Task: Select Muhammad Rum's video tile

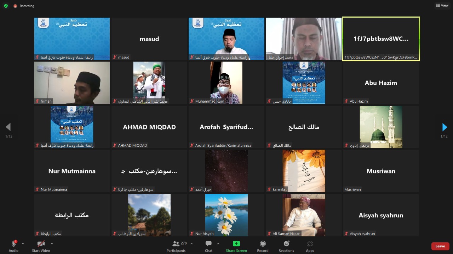Action: point(226,83)
